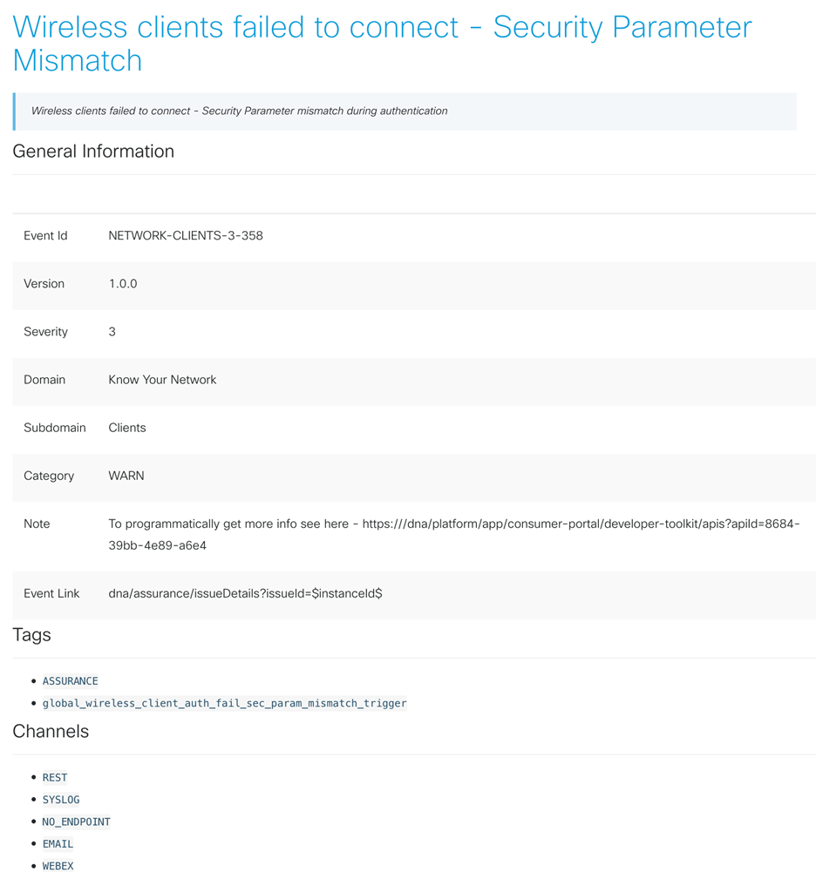The image size is (816, 872).
Task: Click the Clients subdomain value
Action: pyautogui.click(x=127, y=428)
